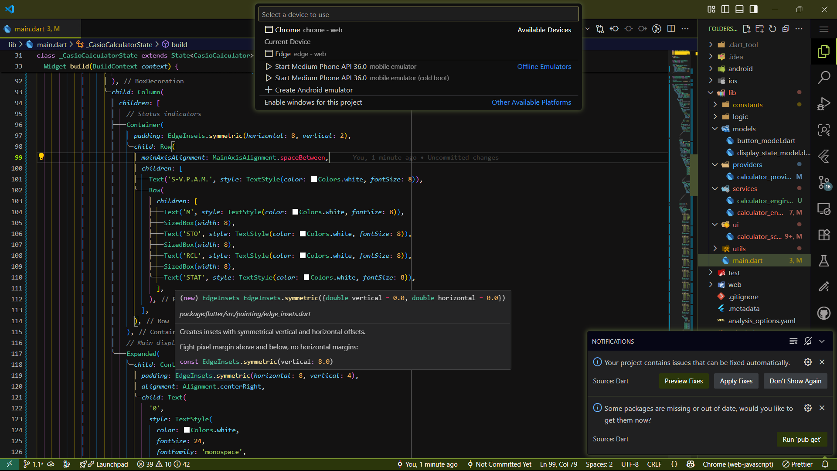Split the editor to the right
This screenshot has width=837, height=471.
[671, 29]
